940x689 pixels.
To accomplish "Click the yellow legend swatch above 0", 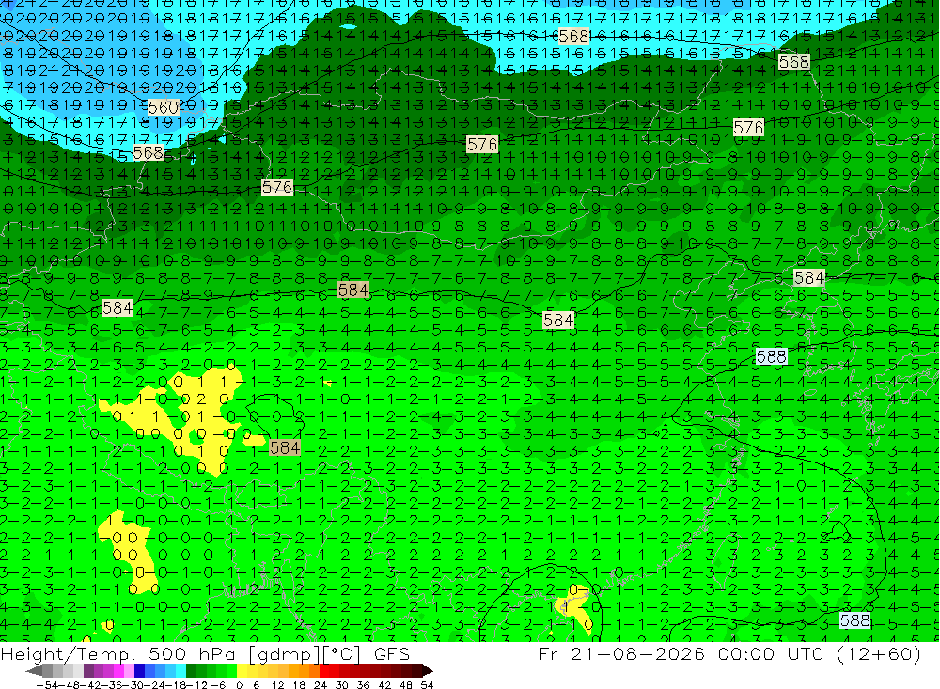I will [242, 670].
